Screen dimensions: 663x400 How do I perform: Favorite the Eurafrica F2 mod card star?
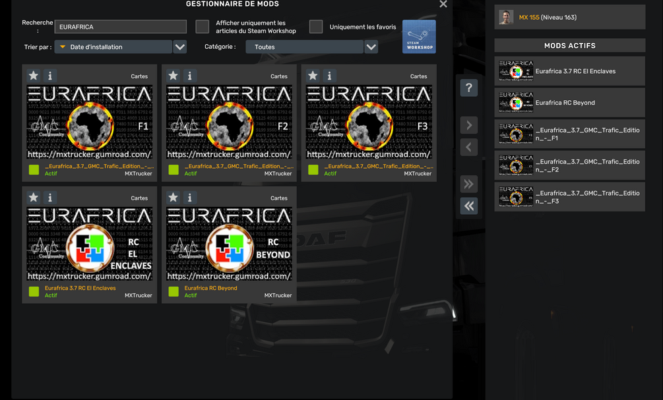(x=173, y=76)
